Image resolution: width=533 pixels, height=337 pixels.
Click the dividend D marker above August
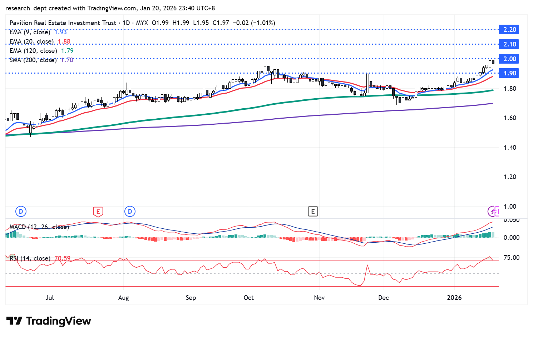130,212
